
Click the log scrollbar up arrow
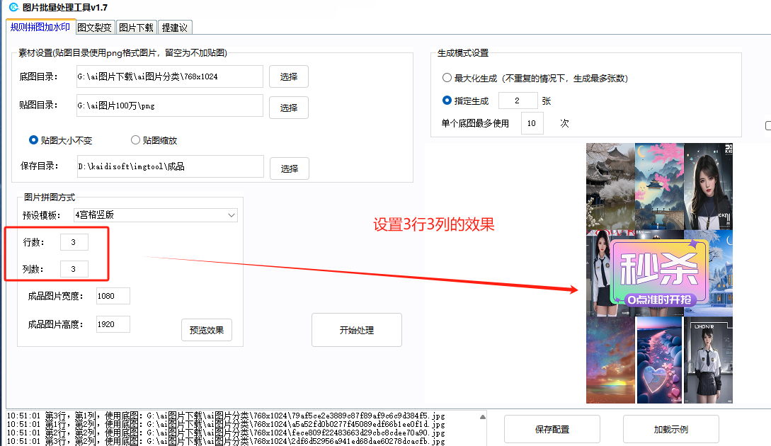coord(482,417)
